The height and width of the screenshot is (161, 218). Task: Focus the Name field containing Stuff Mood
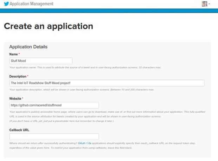(x=41, y=61)
